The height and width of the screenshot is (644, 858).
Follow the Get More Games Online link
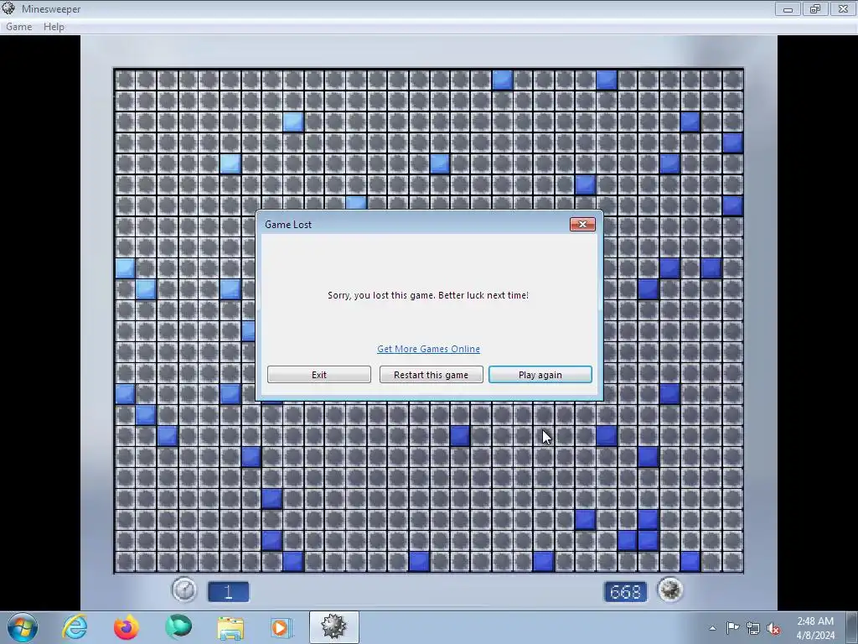click(428, 349)
